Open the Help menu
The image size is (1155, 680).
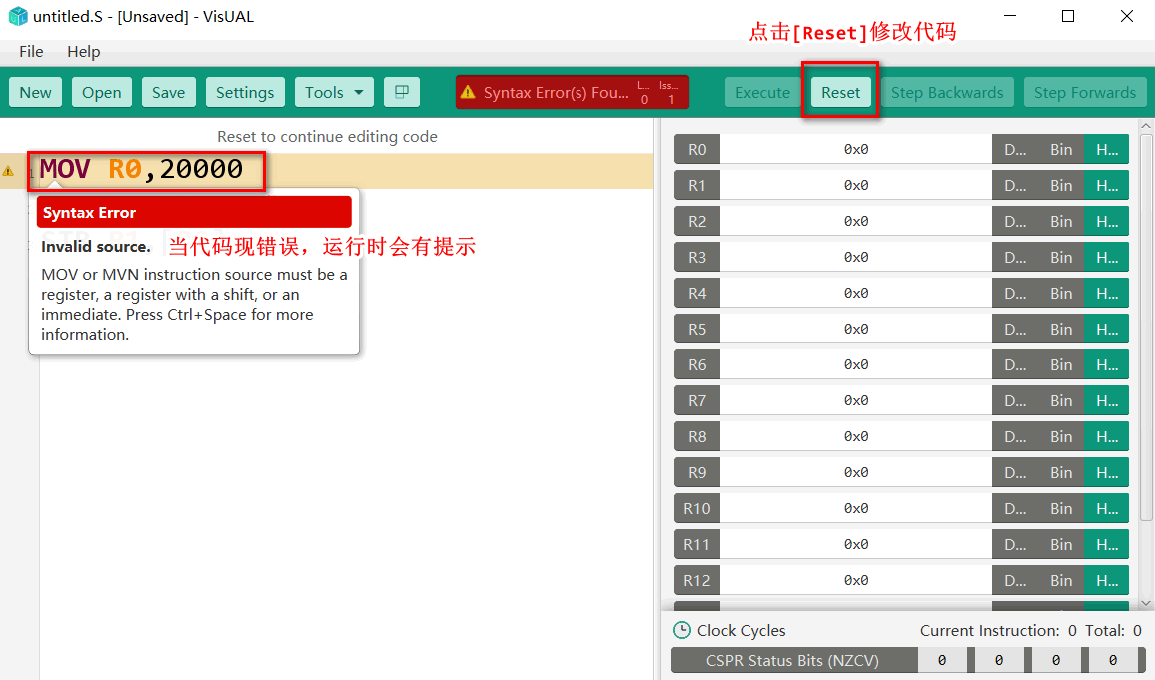tap(83, 52)
